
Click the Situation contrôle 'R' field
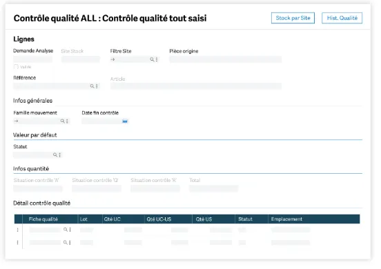coord(155,188)
